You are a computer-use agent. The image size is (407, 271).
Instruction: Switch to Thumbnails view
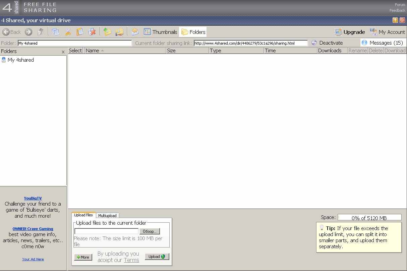point(160,32)
